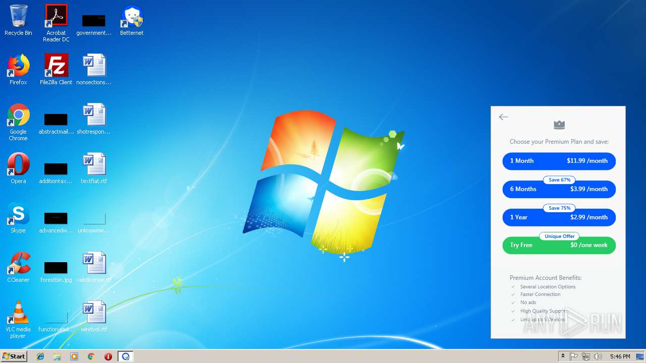This screenshot has width=646, height=363.
Task: Click the premium crown icon in Betternet
Action: tap(559, 125)
